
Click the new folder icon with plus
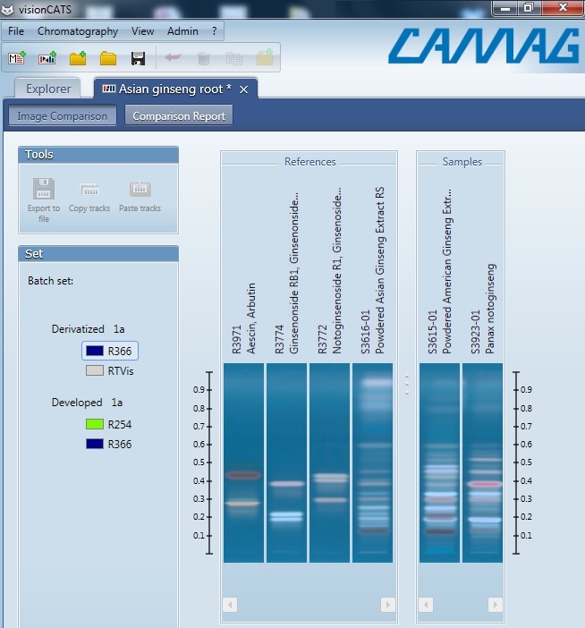(78, 58)
